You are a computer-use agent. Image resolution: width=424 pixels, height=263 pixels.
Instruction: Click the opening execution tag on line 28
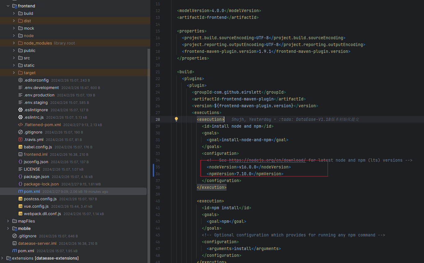210,119
